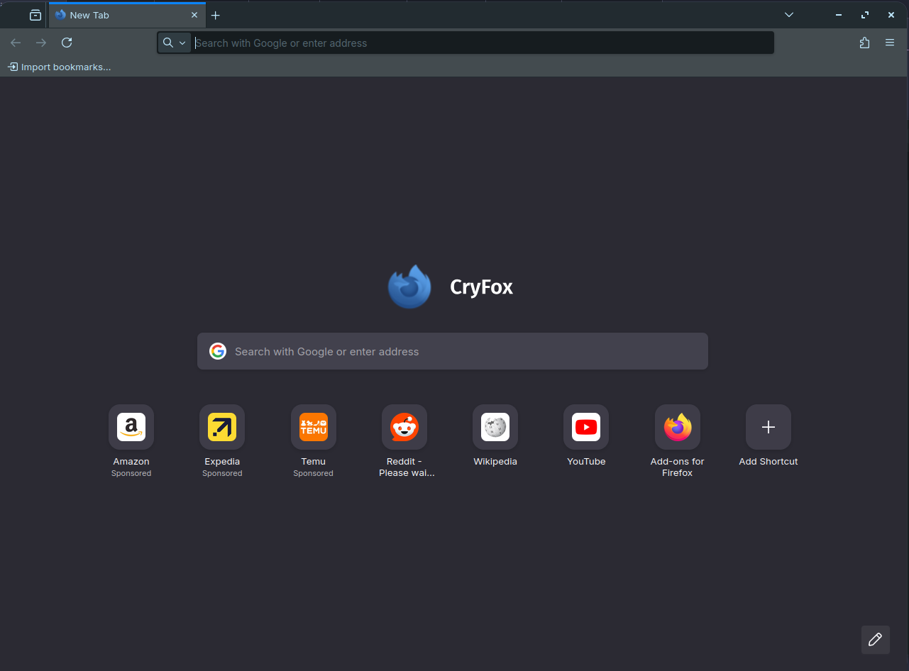Viewport: 909px width, 671px height.
Task: Open the Expedia sponsored shortcut tile
Action: pos(222,427)
